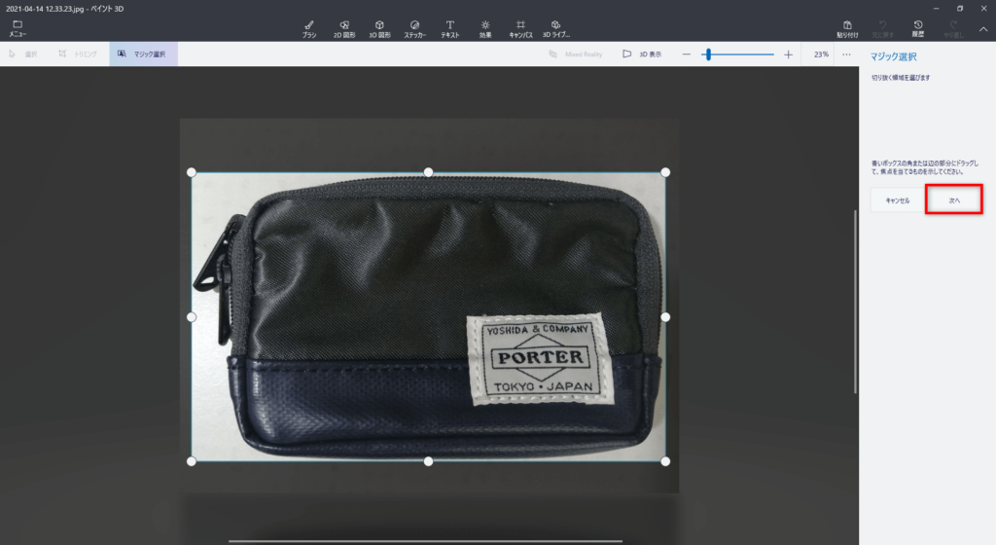This screenshot has width=996, height=545.
Task: Minimize the Paint 3D window
Action: 937,8
